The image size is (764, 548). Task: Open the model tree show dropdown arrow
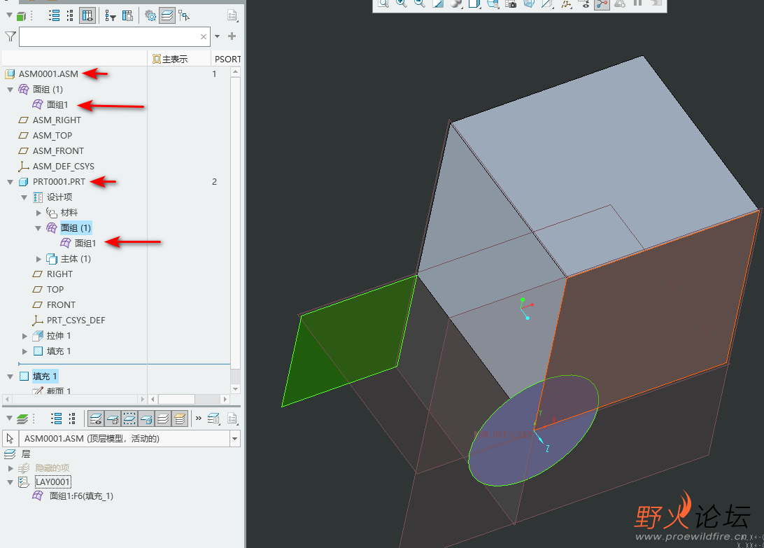pyautogui.click(x=10, y=15)
